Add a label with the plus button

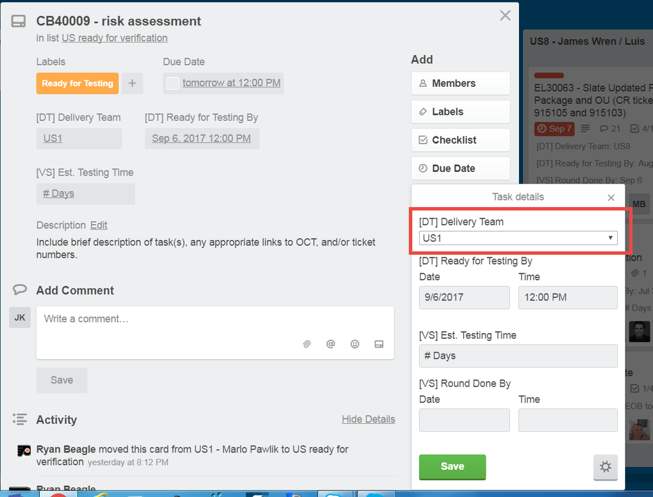[133, 83]
